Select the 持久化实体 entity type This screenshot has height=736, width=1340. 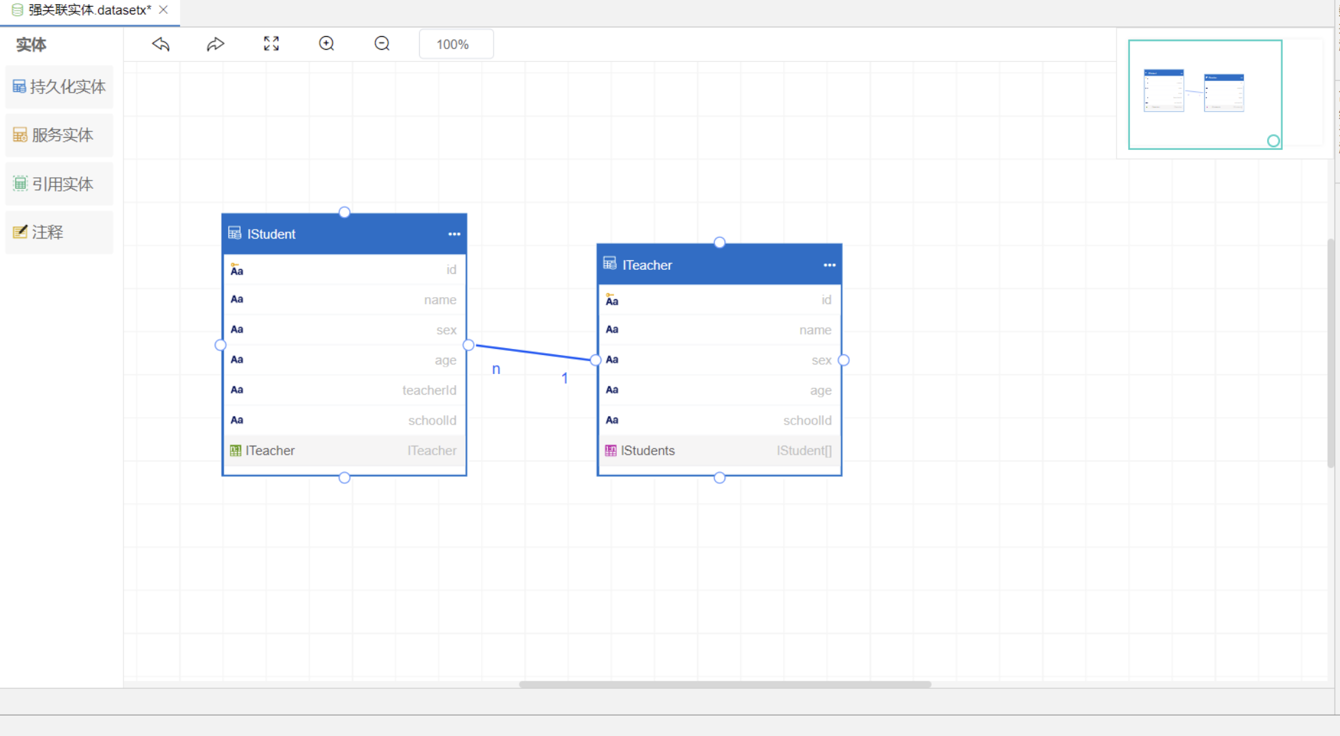tap(59, 87)
